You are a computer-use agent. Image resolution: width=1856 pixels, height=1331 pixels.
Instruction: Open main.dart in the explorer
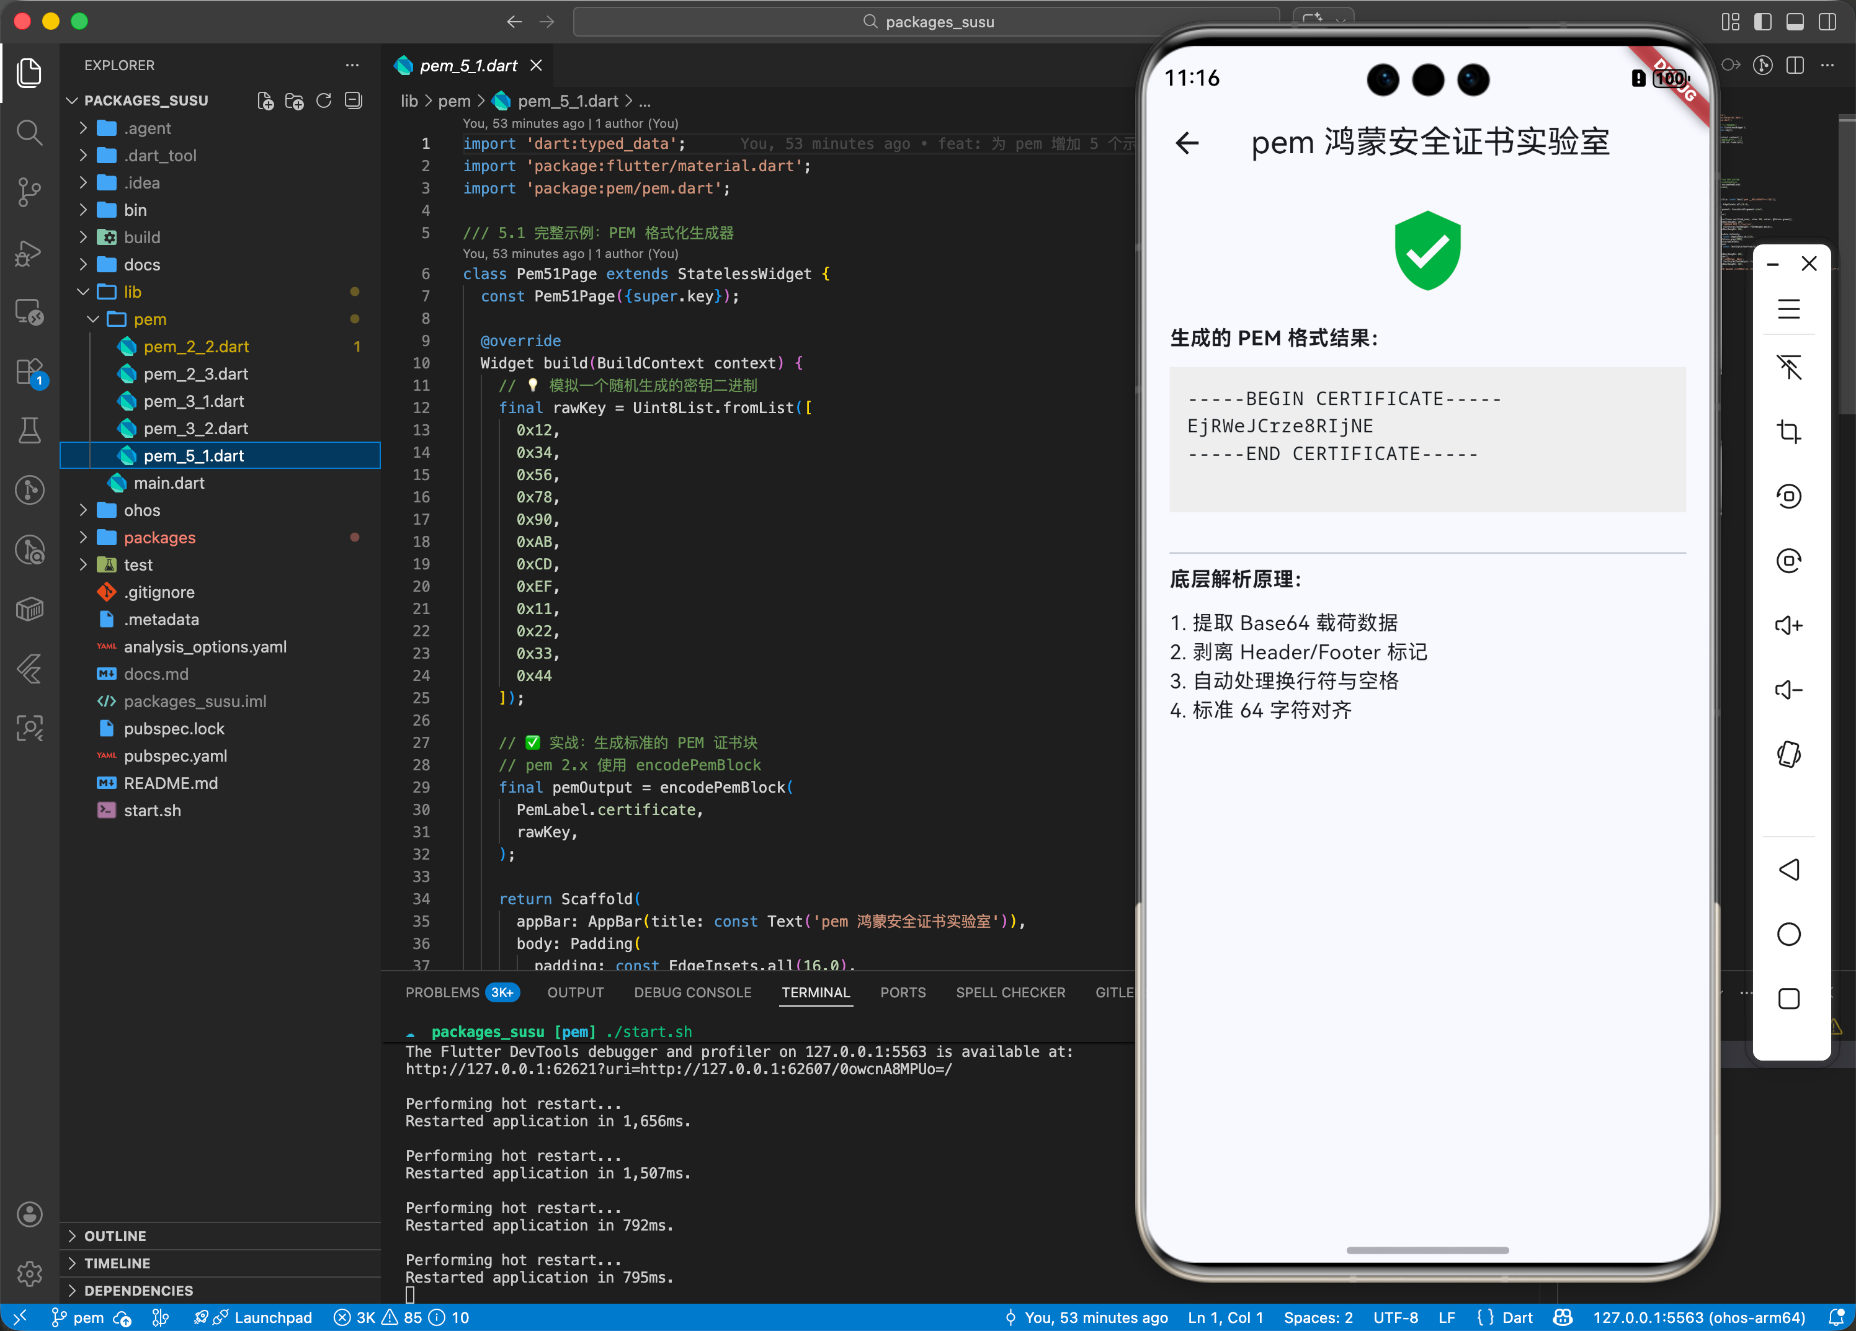(169, 483)
